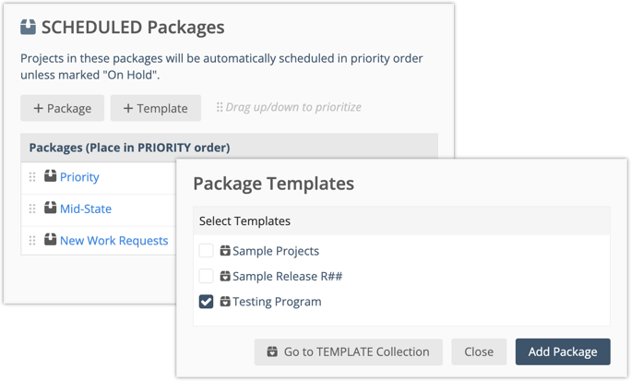631x381 pixels.
Task: Grab the drag handle for Mid-State row
Action: [32, 208]
